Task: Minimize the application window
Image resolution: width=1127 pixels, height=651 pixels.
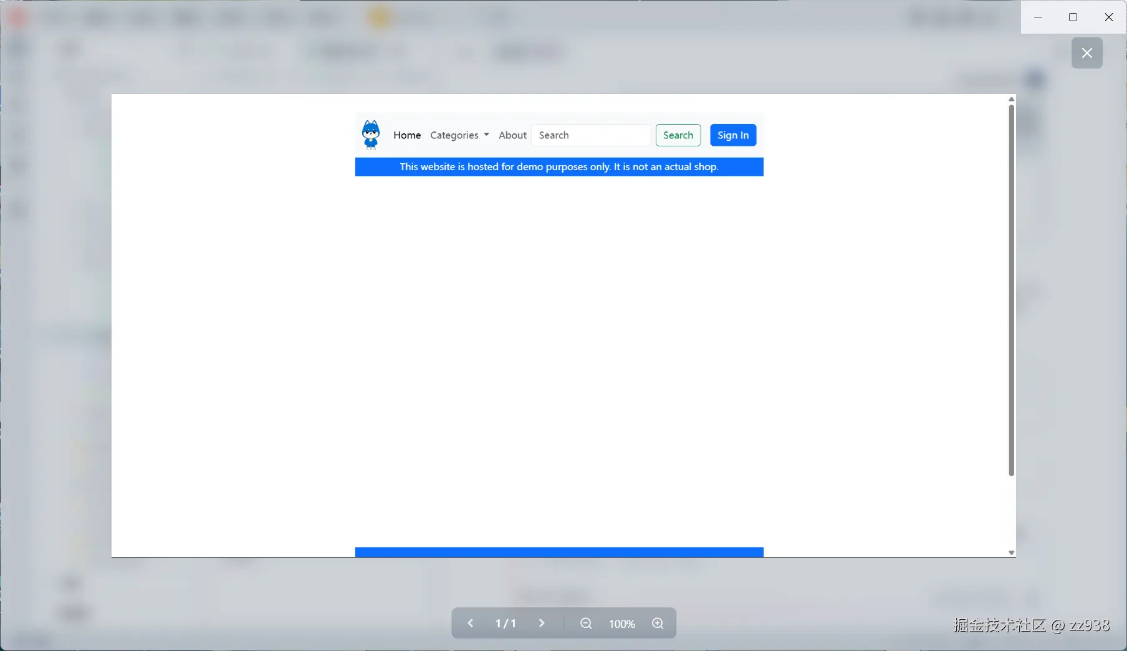Action: 1038,17
